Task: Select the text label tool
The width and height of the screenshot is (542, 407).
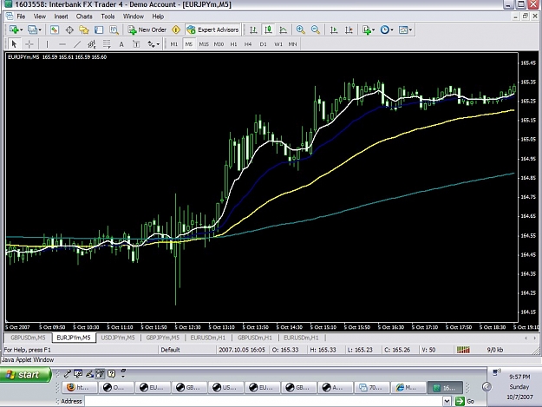Action: [136, 44]
